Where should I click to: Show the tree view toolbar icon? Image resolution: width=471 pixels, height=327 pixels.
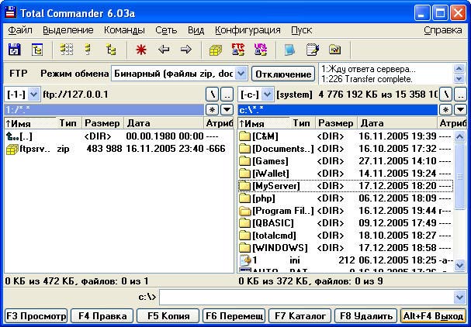[x=111, y=50]
